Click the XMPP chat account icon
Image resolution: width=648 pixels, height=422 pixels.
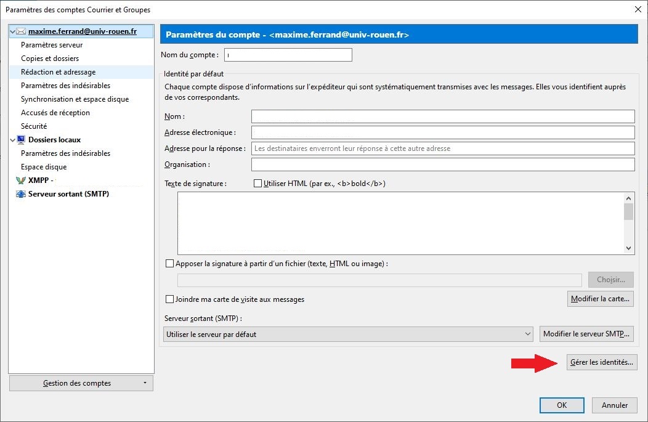(x=21, y=181)
